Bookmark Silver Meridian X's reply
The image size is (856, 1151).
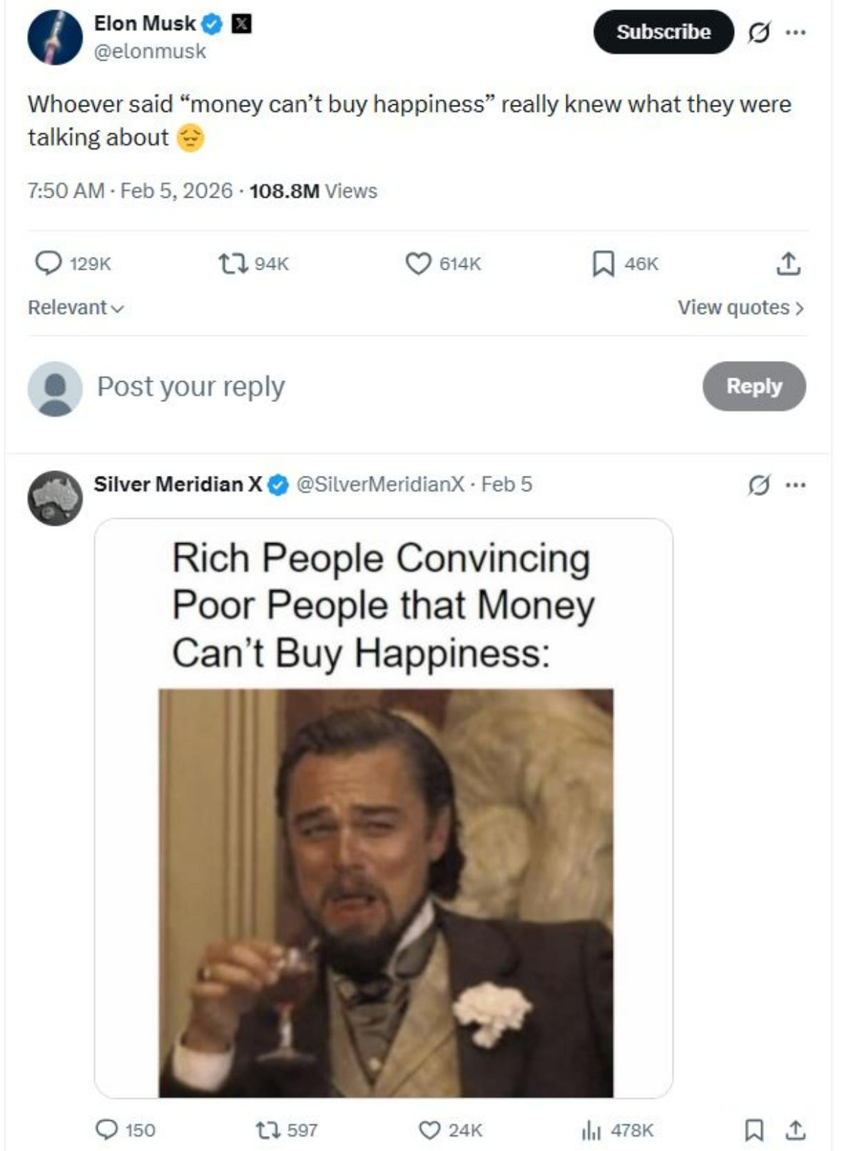pyautogui.click(x=753, y=1130)
